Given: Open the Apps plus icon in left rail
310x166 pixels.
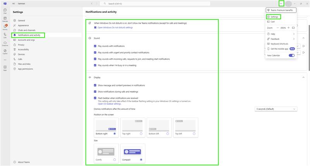Looking at the screenshot, I should 5,68.
